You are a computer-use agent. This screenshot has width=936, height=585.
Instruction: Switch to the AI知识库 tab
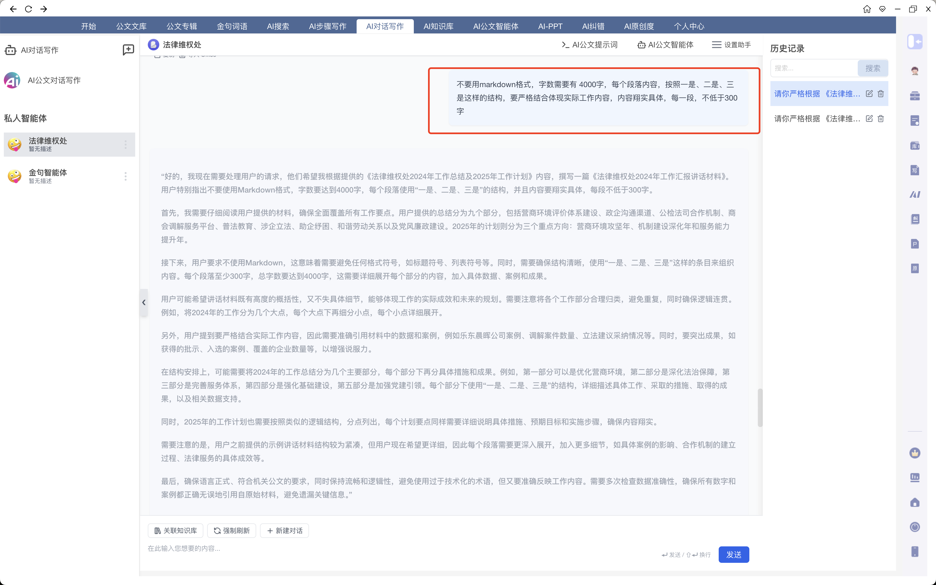438,26
